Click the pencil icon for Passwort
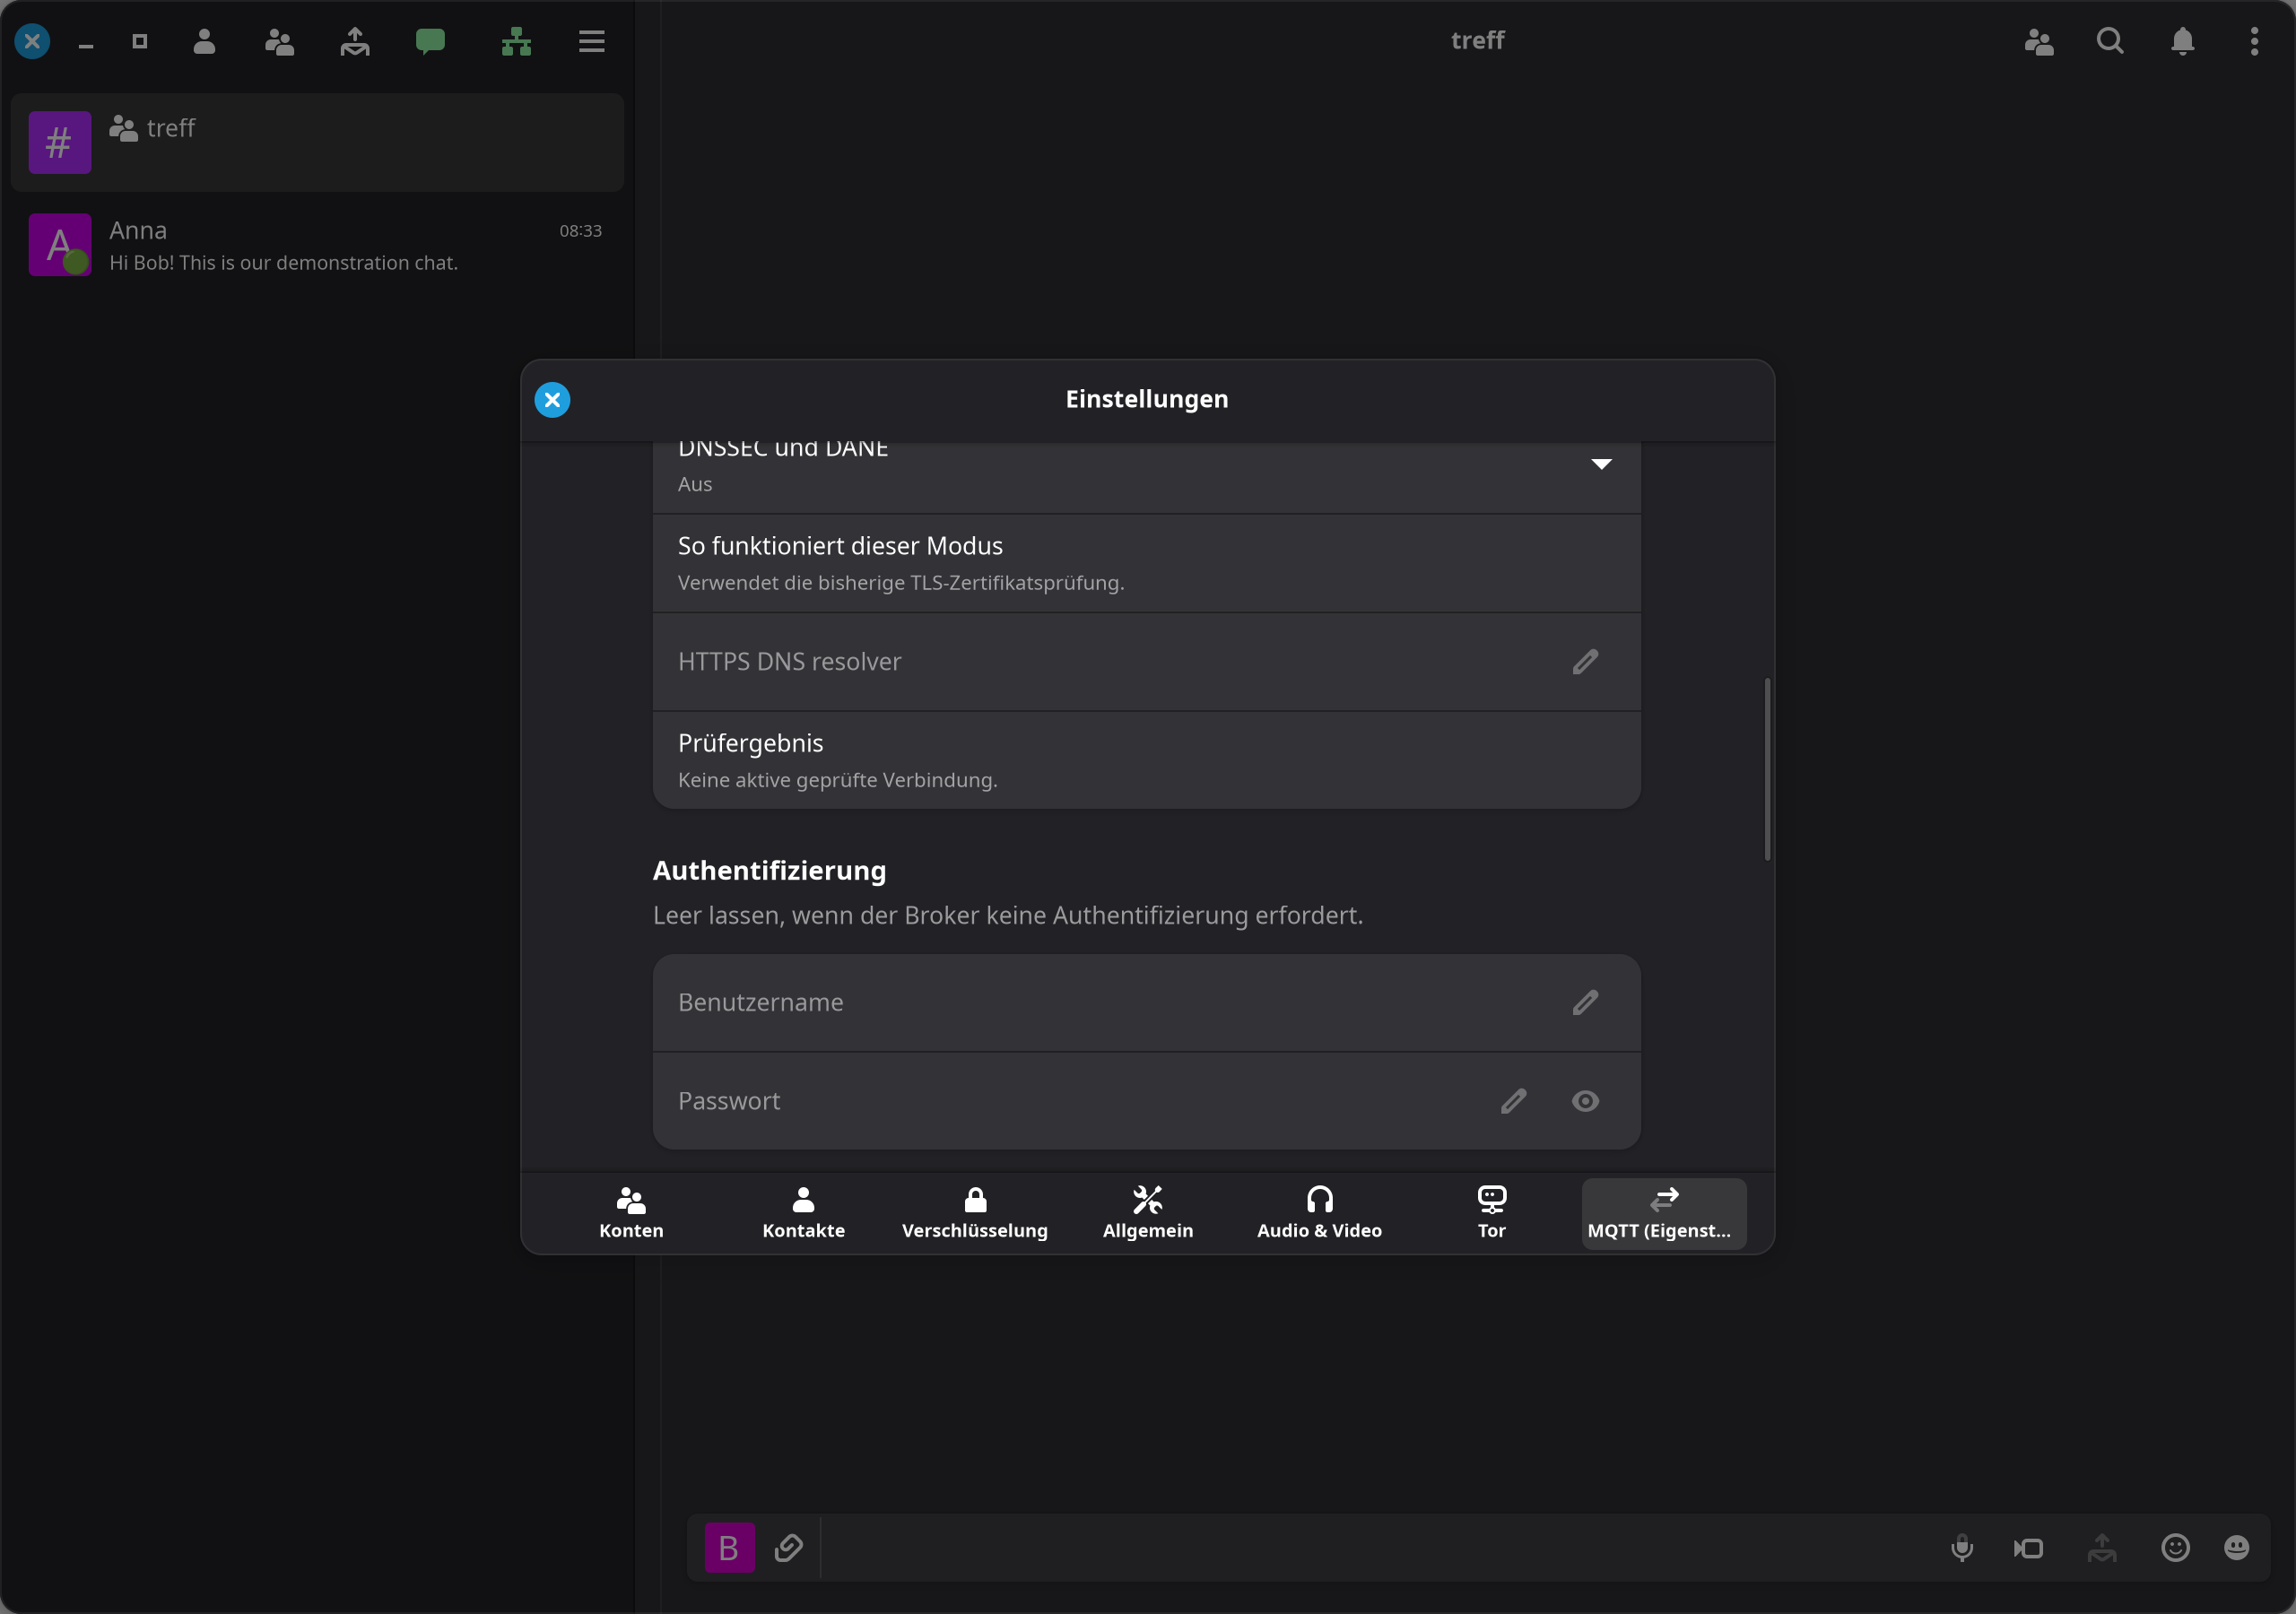Screen dimensions: 2296x1614 pyautogui.click(x=1513, y=1101)
